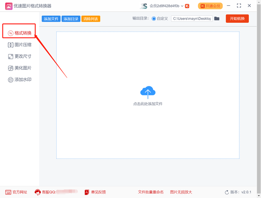Select the 自定义 output directory radio button
This screenshot has width=261, height=198.
tap(154, 19)
